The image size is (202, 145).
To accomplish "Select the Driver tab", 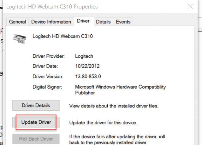I will click(83, 21).
